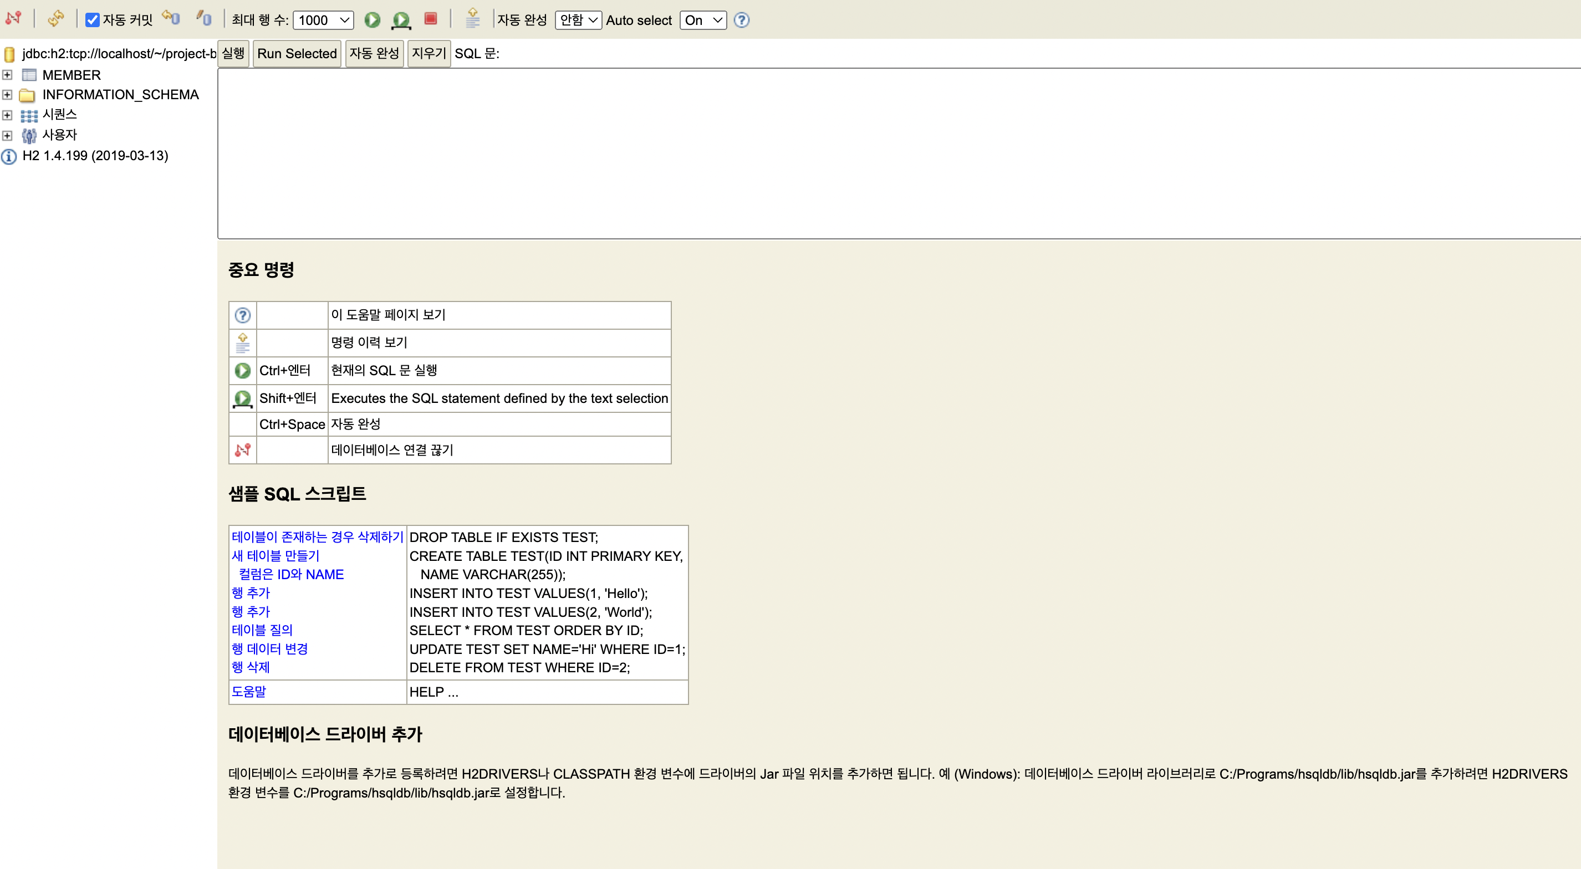This screenshot has width=1581, height=869.
Task: Open the help question mark icon
Action: click(x=741, y=21)
